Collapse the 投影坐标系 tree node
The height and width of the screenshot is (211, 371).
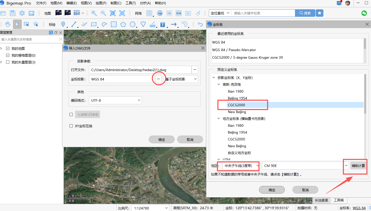point(214,77)
